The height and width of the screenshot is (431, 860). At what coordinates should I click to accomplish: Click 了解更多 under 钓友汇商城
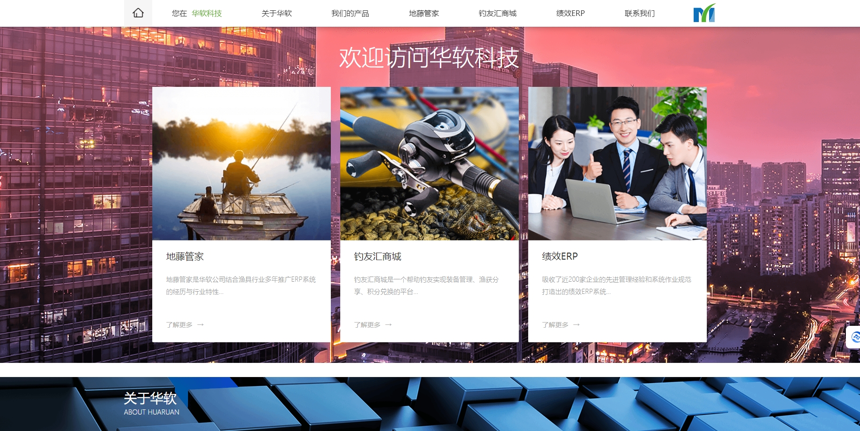pos(367,325)
